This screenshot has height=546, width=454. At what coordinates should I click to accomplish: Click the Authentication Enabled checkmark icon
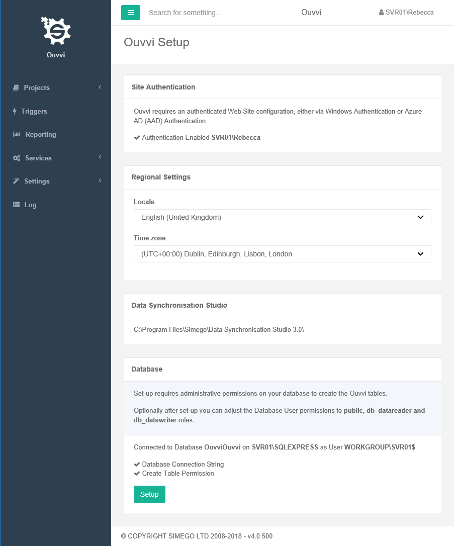click(137, 138)
